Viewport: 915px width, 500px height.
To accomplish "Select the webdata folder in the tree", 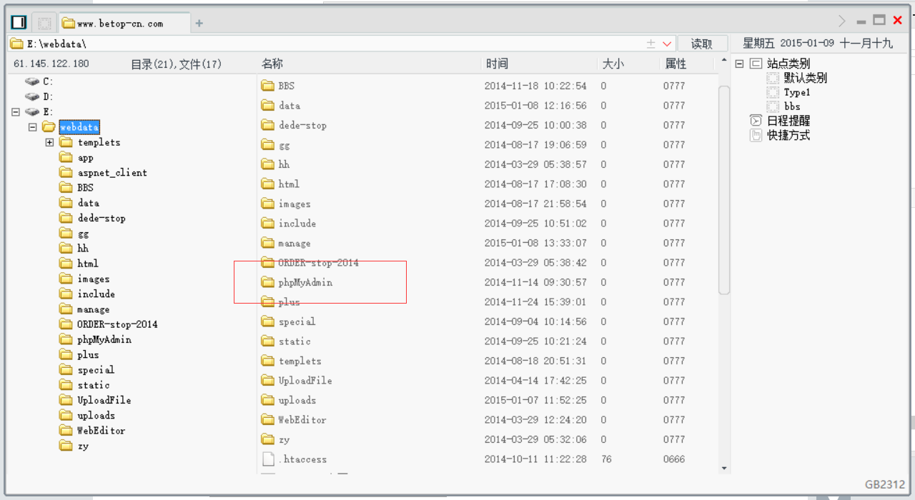I will 79,127.
